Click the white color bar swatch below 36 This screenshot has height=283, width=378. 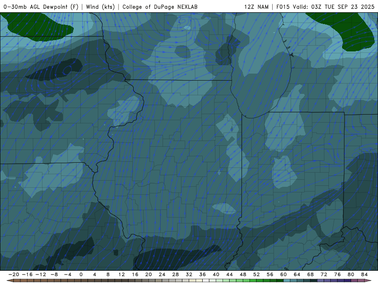[x=206, y=281]
